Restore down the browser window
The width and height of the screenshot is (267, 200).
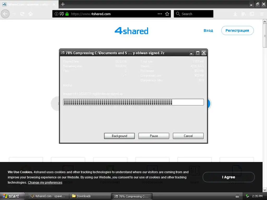tap(257, 4)
